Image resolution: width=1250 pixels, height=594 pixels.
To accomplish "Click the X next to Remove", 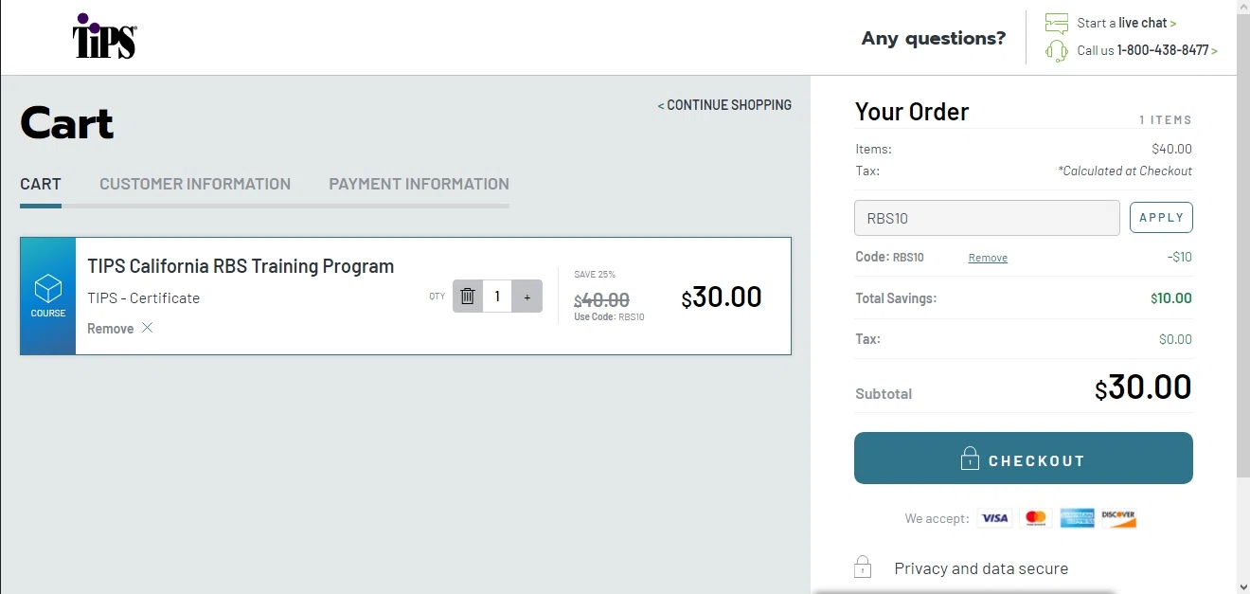I will pos(147,328).
